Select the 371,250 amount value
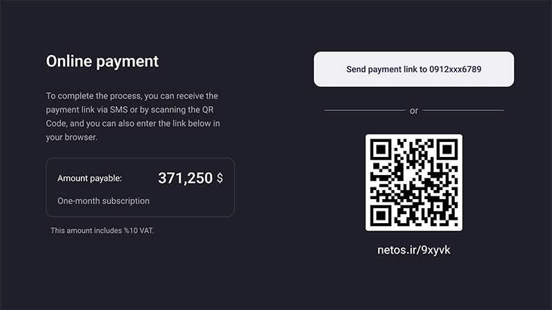552x310 pixels. click(x=185, y=178)
